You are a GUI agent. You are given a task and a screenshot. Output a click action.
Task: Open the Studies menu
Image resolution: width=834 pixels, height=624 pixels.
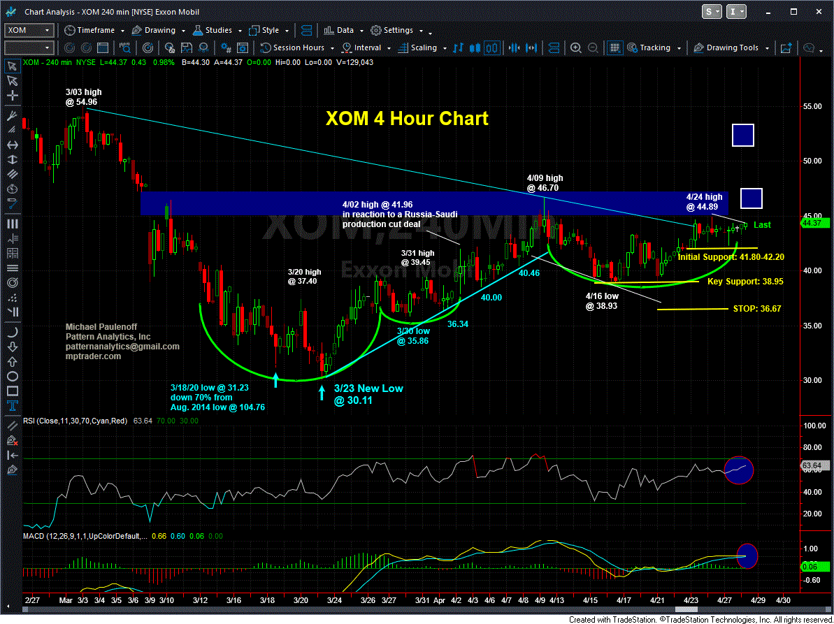click(218, 30)
